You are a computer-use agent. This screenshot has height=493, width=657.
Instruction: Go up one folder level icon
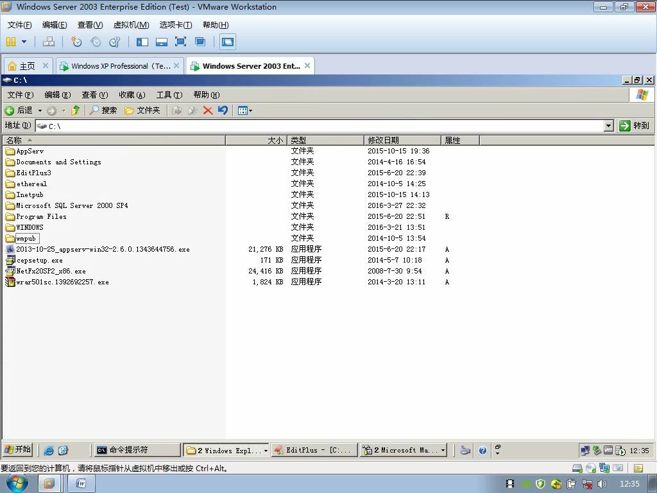pyautogui.click(x=76, y=110)
